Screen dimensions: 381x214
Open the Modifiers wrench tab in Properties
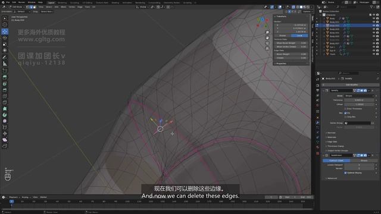(x=317, y=123)
